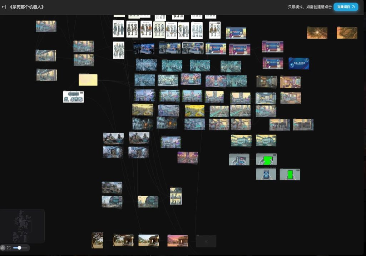Click the phone with app icons thumbnail
366x256 pixels.
coord(239,159)
